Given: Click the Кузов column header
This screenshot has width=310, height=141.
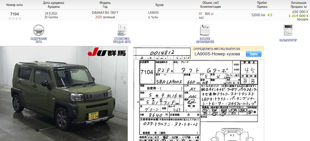Looking at the screenshot, I should coord(159,5).
